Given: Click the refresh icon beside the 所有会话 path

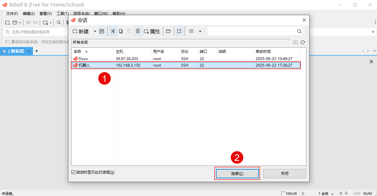Looking at the screenshot, I should click(x=303, y=42).
